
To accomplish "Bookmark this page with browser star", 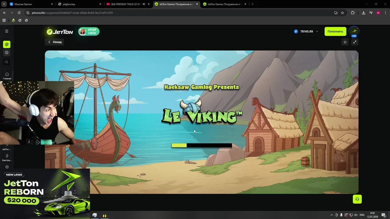I will pos(342,13).
